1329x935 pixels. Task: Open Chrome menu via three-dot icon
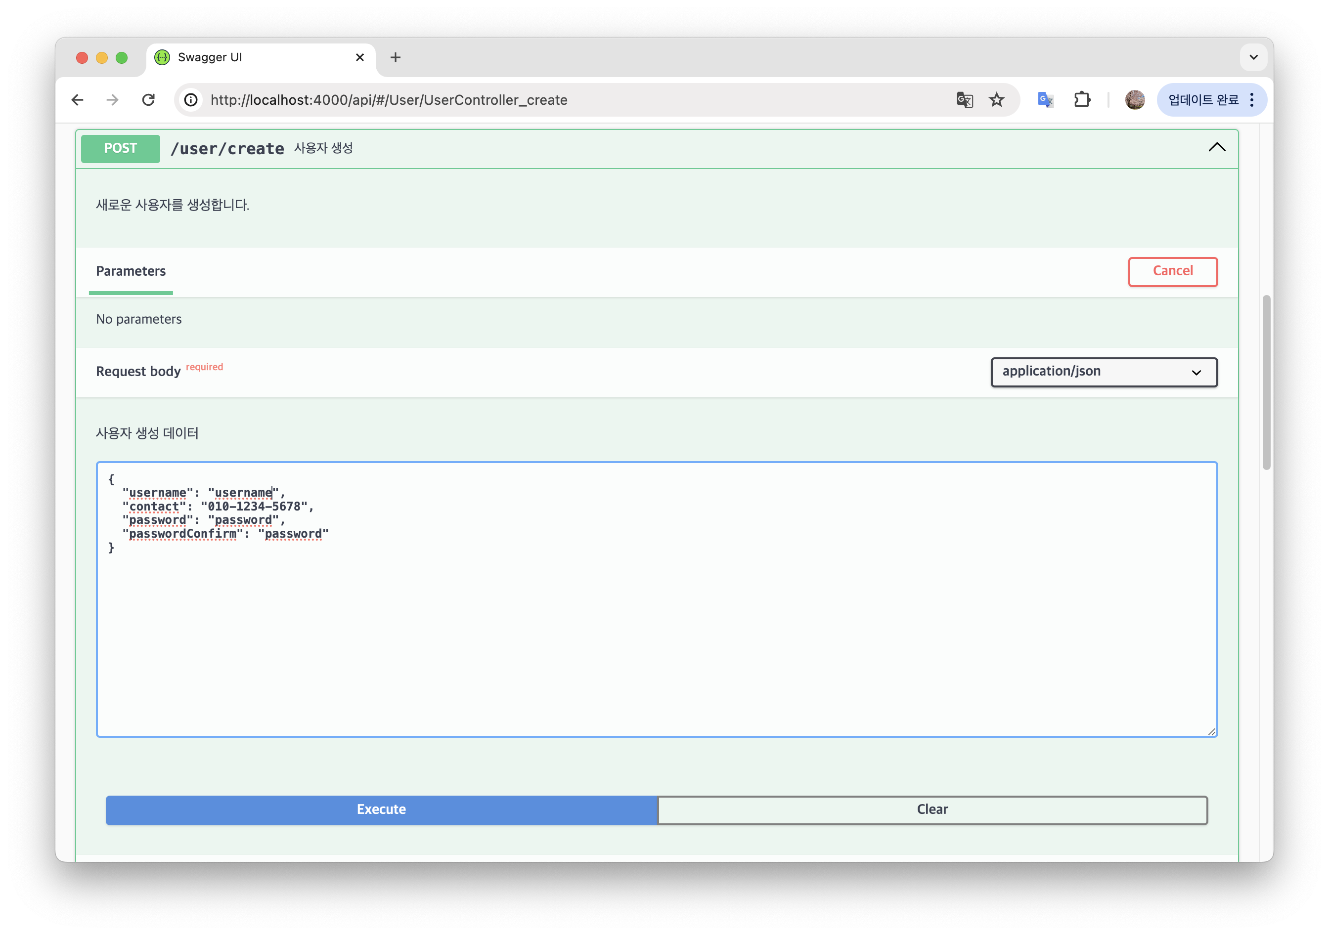pos(1252,100)
